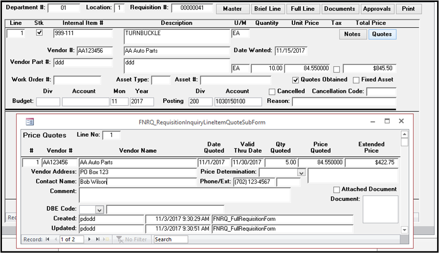Click the Requisition # field
The height and width of the screenshot is (253, 439).
pyautogui.click(x=192, y=8)
